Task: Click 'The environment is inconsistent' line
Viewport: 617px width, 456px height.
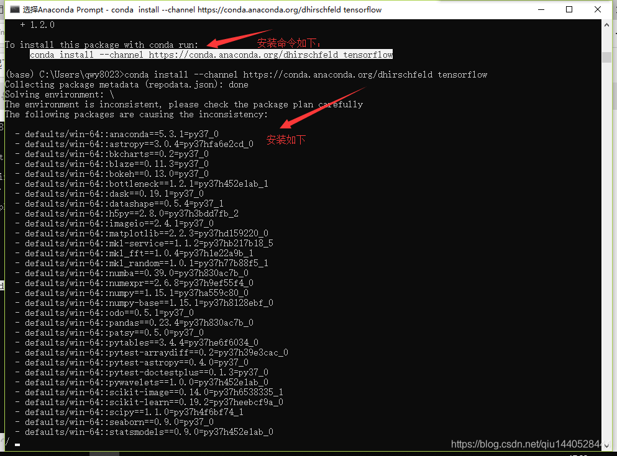Action: 184,104
